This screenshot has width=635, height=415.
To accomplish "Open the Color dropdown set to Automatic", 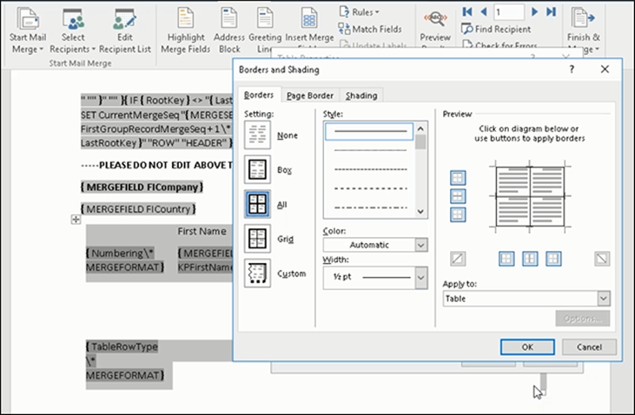I will pyautogui.click(x=375, y=245).
